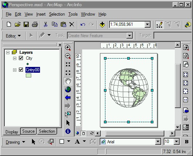Collapse the Layers tree node
Viewport: 193px width, 156px height.
pyautogui.click(x=8, y=53)
